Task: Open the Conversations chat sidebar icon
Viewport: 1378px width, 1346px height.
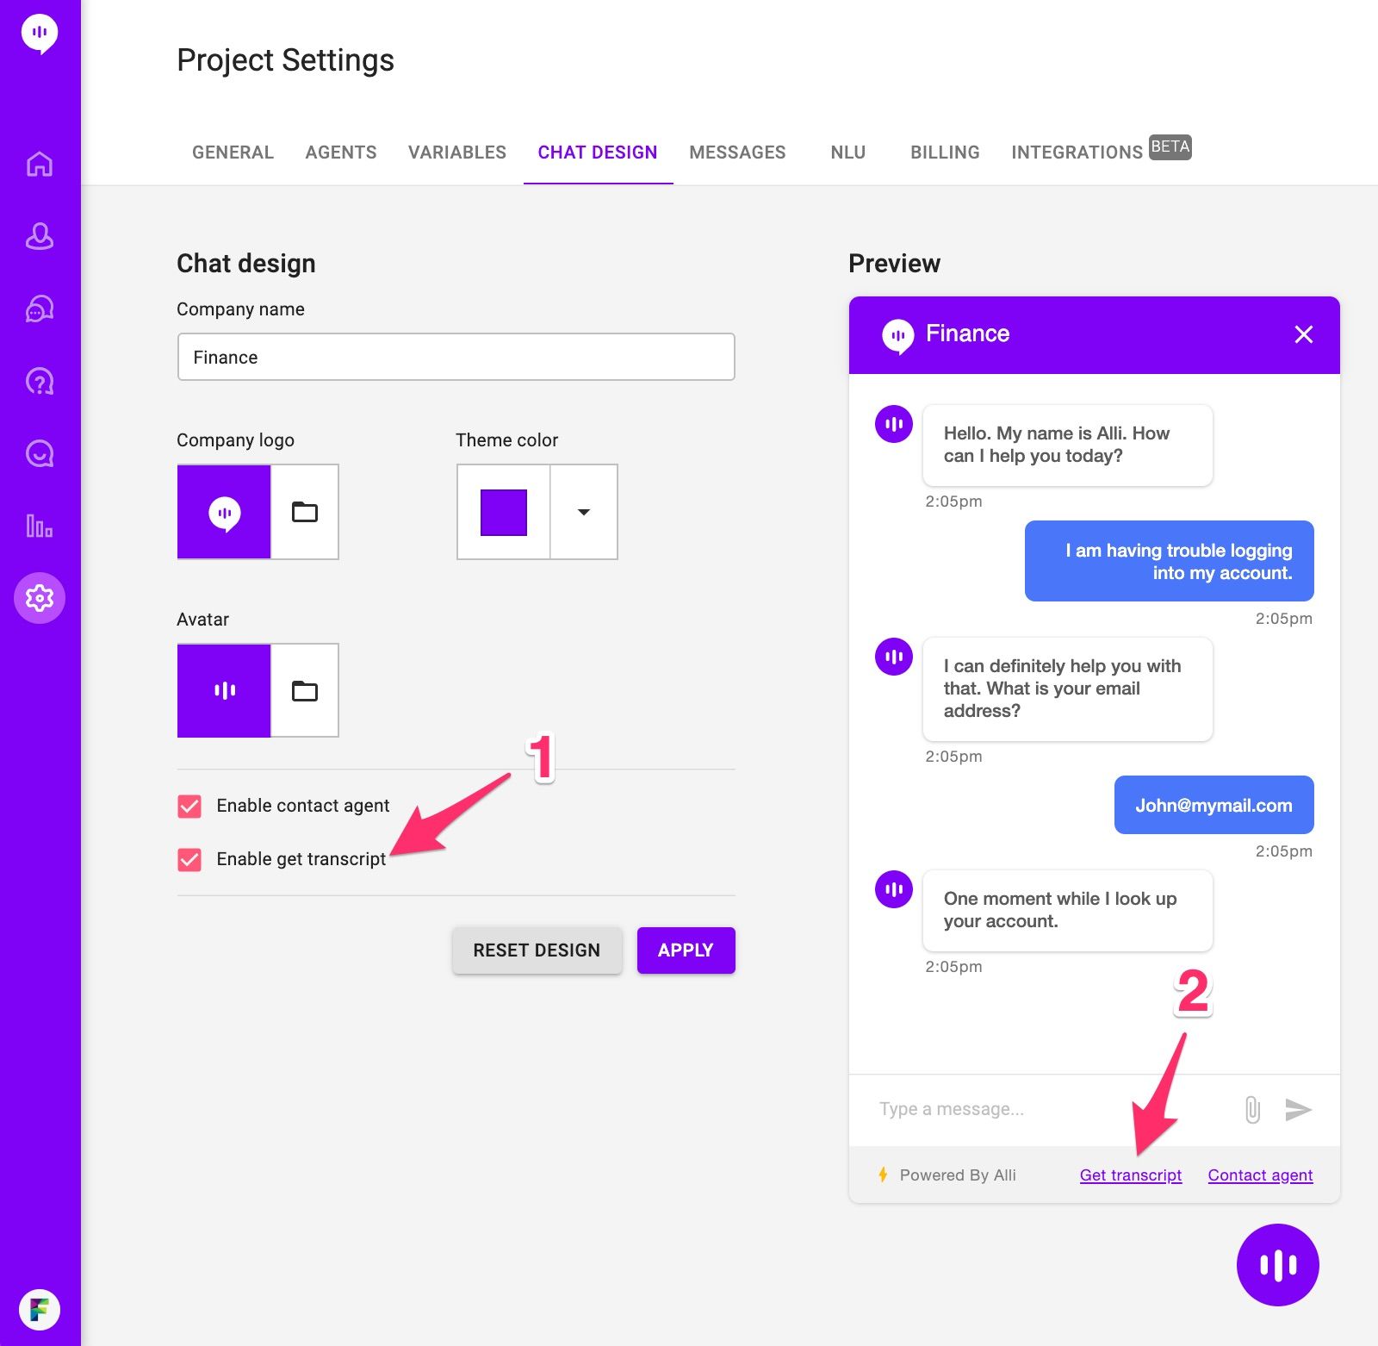Action: pyautogui.click(x=40, y=308)
